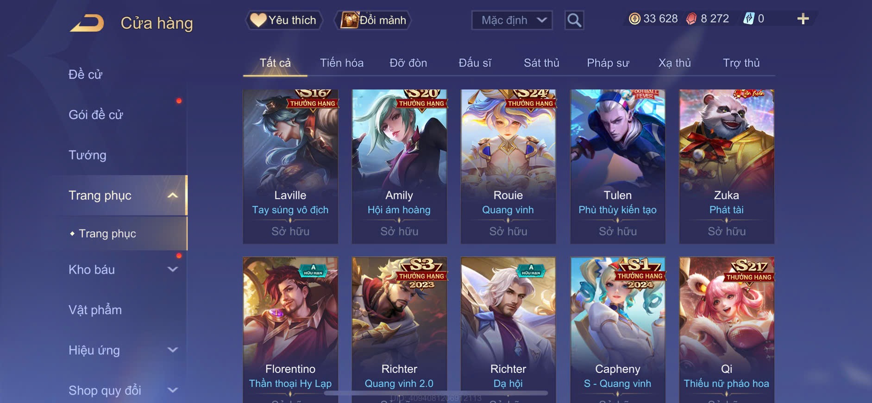The height and width of the screenshot is (403, 872).
Task: Click the back arrow icon beside Cửa hàng
Action: 87,23
